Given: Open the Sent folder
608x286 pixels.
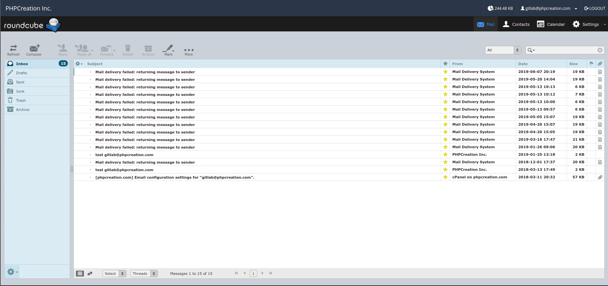Looking at the screenshot, I should pyautogui.click(x=20, y=82).
